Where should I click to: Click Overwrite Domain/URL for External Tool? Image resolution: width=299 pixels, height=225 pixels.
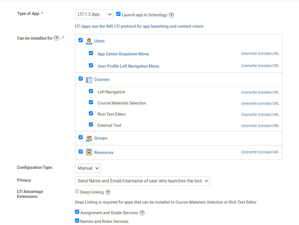(x=260, y=126)
